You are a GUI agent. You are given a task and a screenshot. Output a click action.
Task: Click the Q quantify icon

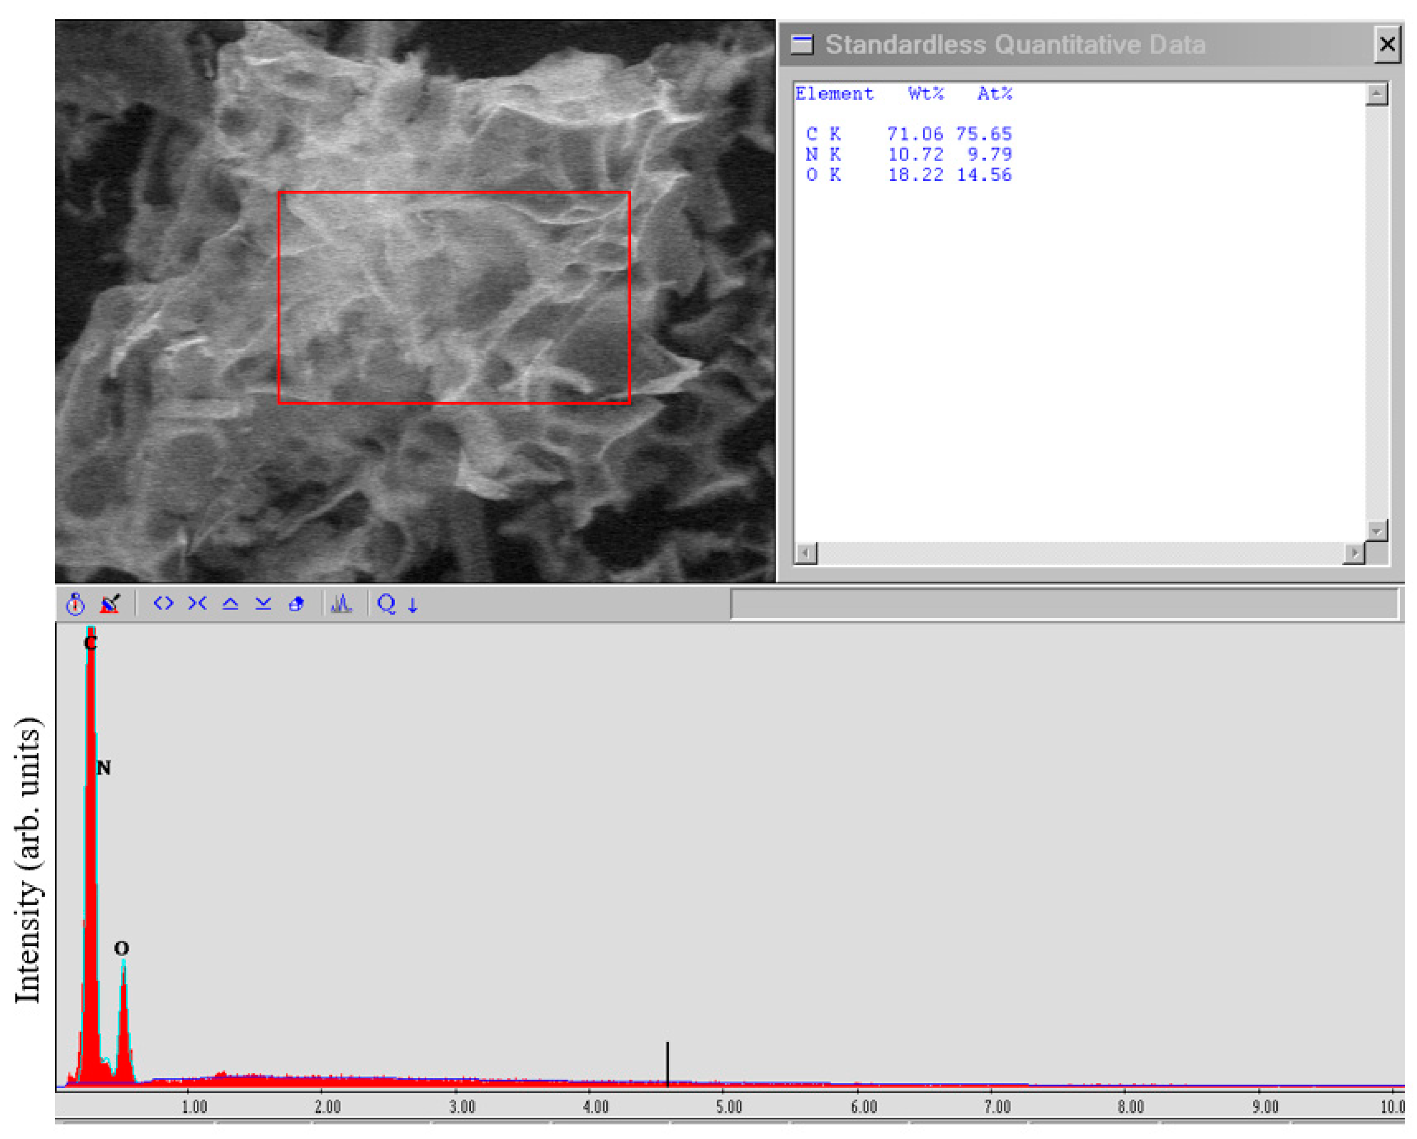pos(387,603)
